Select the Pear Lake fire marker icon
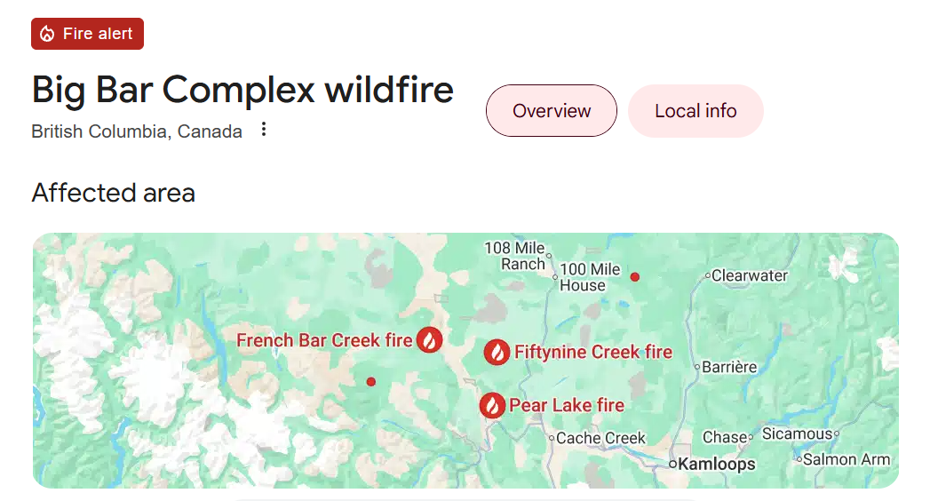The image size is (930, 501). point(492,406)
